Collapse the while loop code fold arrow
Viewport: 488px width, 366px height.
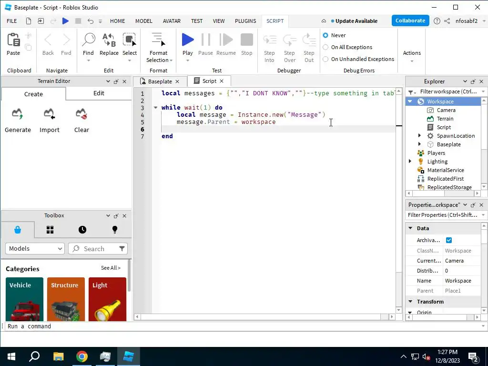(x=155, y=107)
